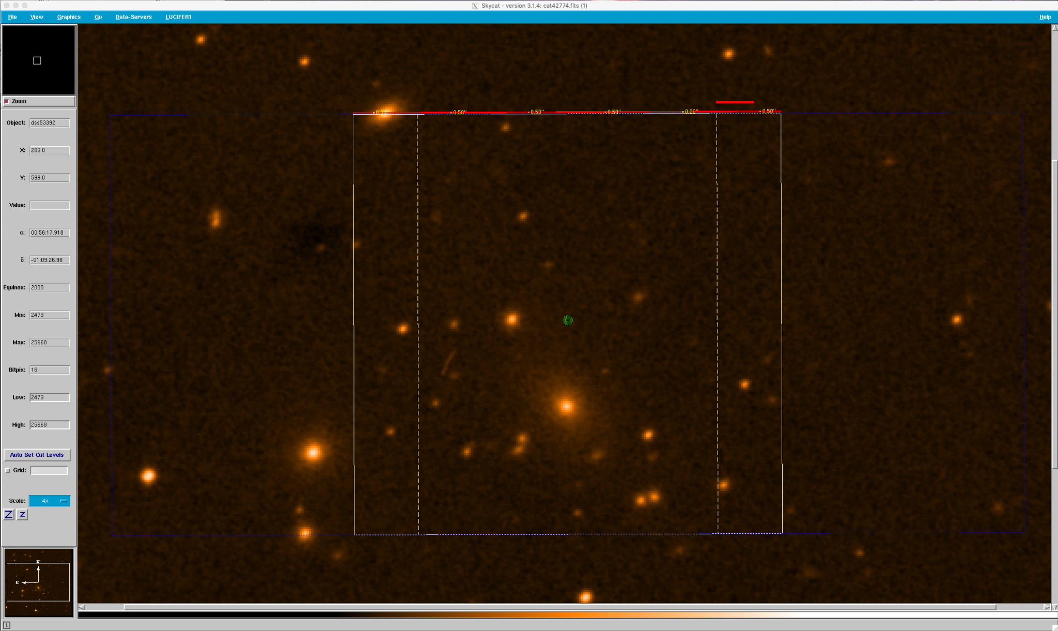Click the X coordinate field
The image size is (1058, 631).
pyautogui.click(x=50, y=150)
